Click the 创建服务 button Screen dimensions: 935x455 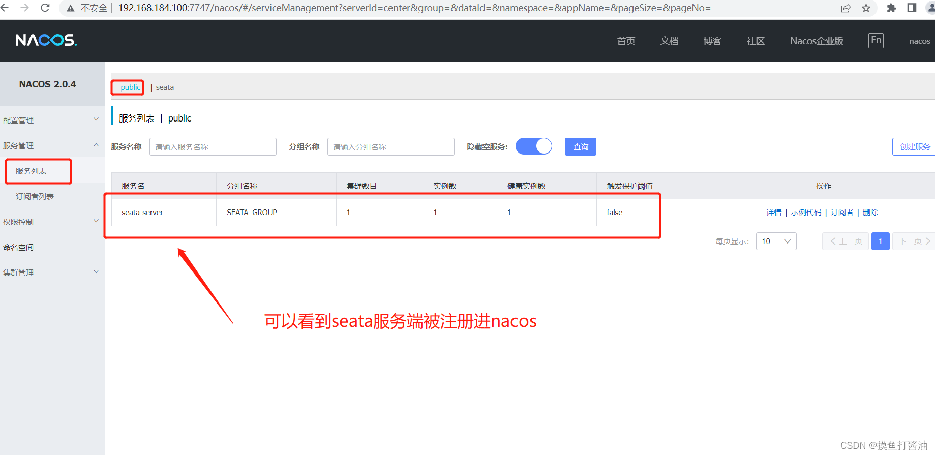point(914,146)
